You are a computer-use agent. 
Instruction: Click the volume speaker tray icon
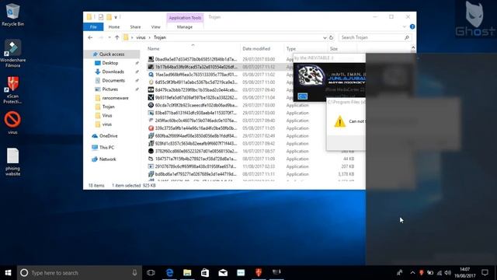(447, 273)
